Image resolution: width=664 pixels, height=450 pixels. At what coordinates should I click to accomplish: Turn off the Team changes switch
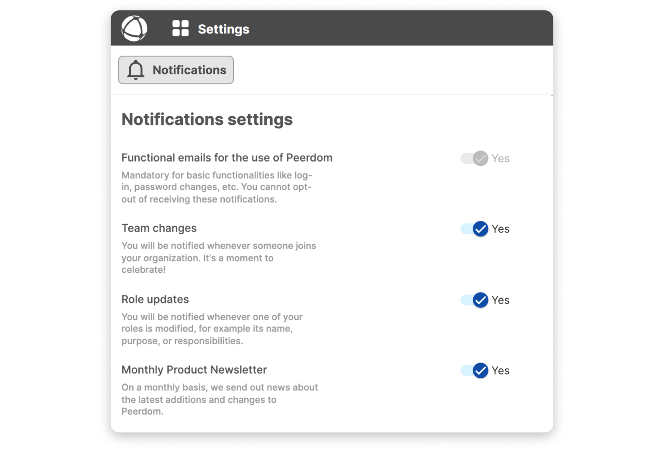(474, 229)
